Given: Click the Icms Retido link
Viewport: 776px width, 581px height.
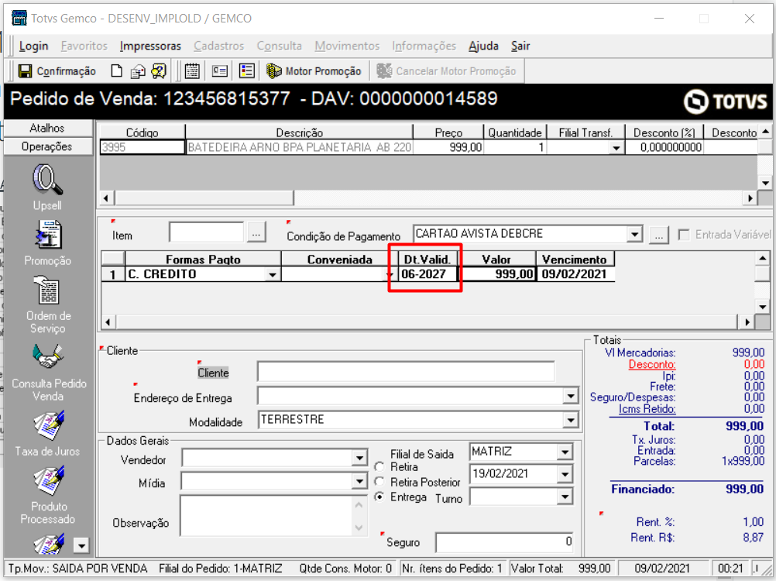Looking at the screenshot, I should tap(647, 409).
